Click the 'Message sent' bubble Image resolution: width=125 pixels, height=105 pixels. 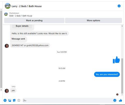18,39
